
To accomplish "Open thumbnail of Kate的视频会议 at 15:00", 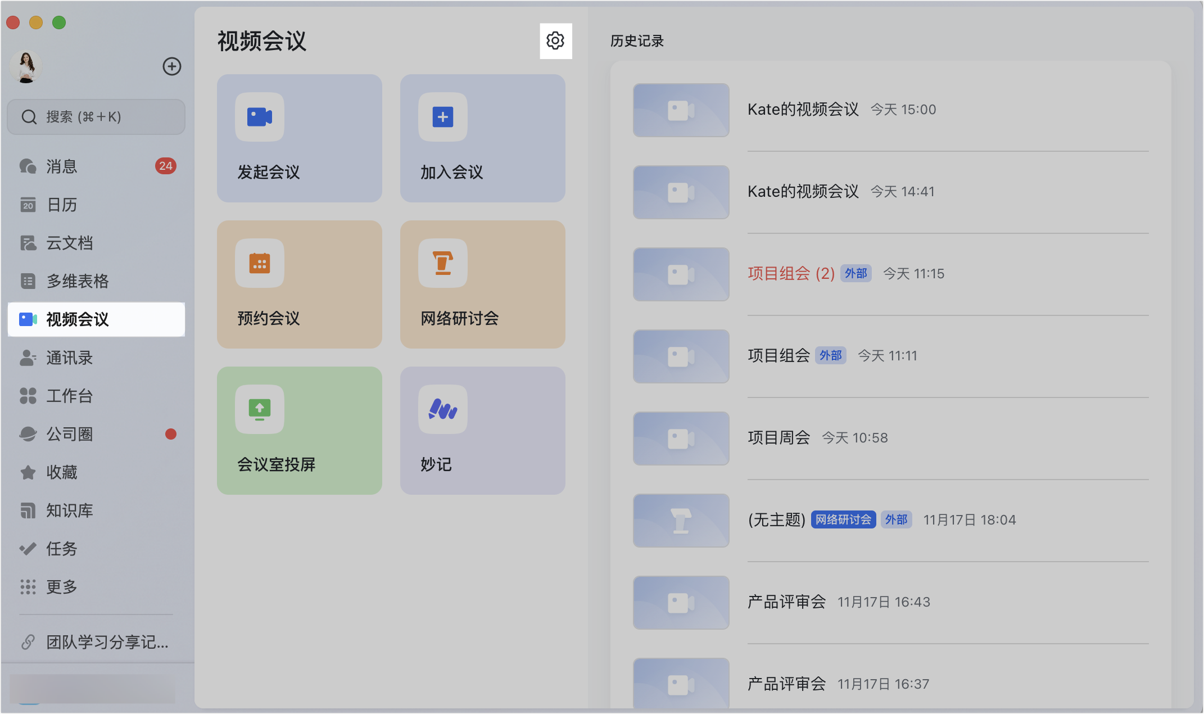I will pos(681,110).
